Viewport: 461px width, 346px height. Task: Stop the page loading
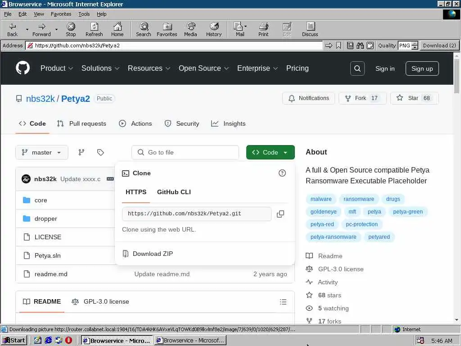coord(71,29)
